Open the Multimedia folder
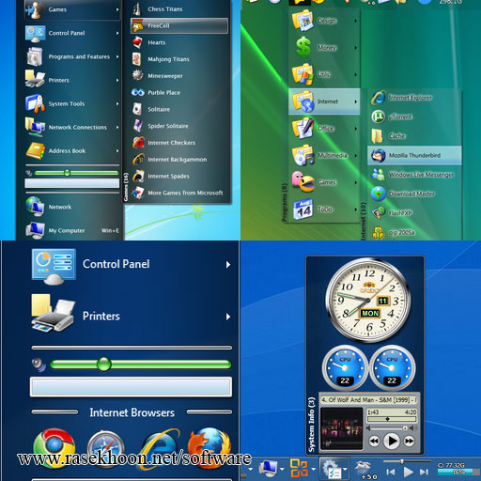The width and height of the screenshot is (481, 481). coord(324,155)
